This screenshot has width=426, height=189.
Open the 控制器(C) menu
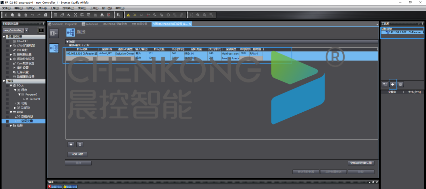(68, 8)
